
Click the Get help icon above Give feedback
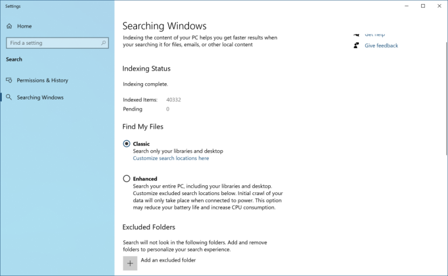click(x=356, y=35)
